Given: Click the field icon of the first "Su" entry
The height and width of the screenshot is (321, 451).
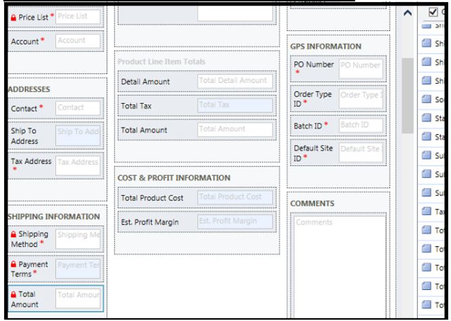Looking at the screenshot, I should (427, 156).
